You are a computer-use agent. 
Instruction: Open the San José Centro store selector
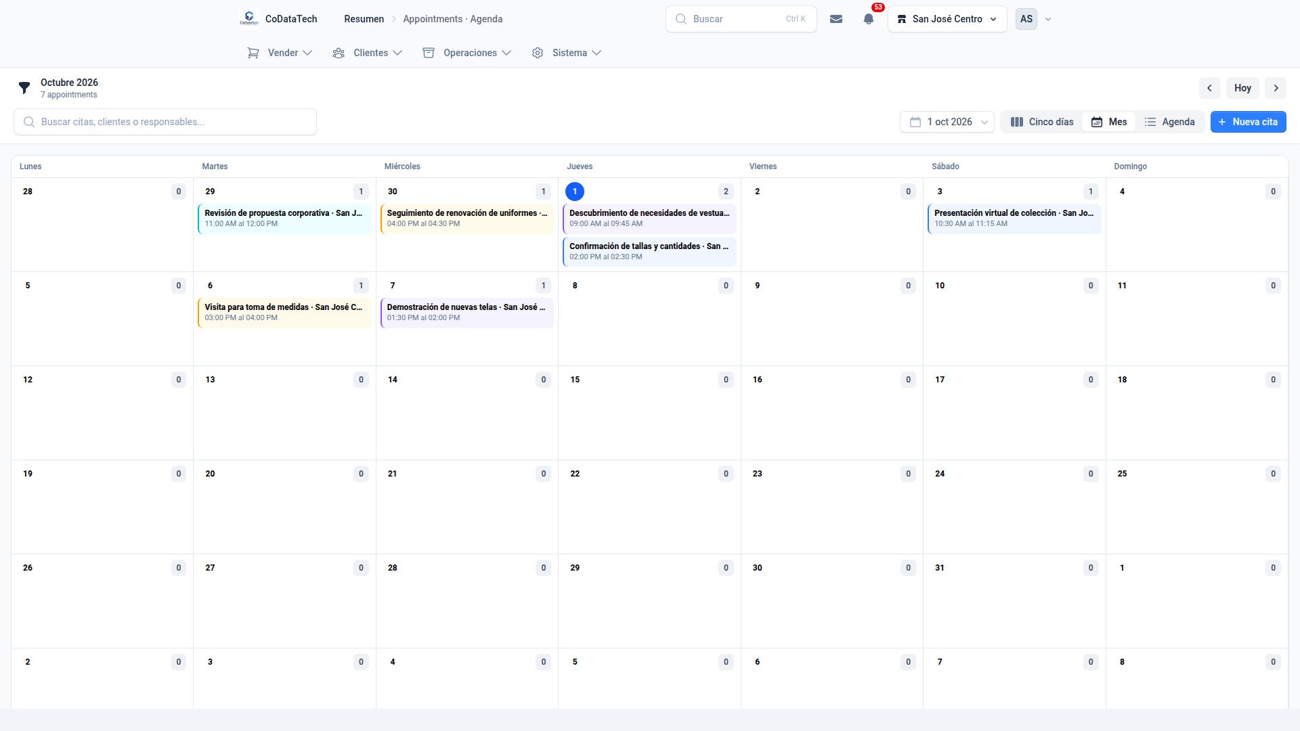(x=947, y=19)
